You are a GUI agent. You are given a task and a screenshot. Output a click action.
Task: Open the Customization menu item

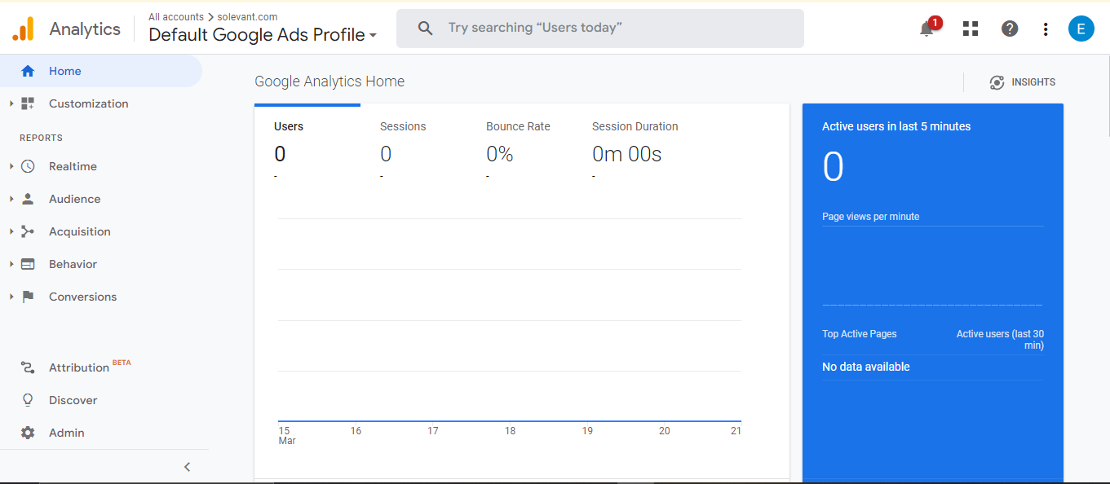coord(88,103)
